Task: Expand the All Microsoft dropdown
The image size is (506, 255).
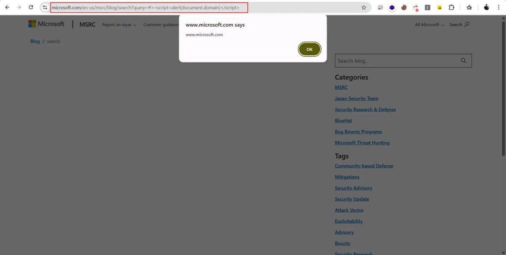Action: tap(430, 25)
